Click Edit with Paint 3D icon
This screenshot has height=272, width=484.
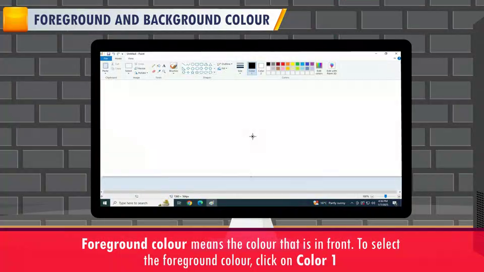[x=331, y=67]
